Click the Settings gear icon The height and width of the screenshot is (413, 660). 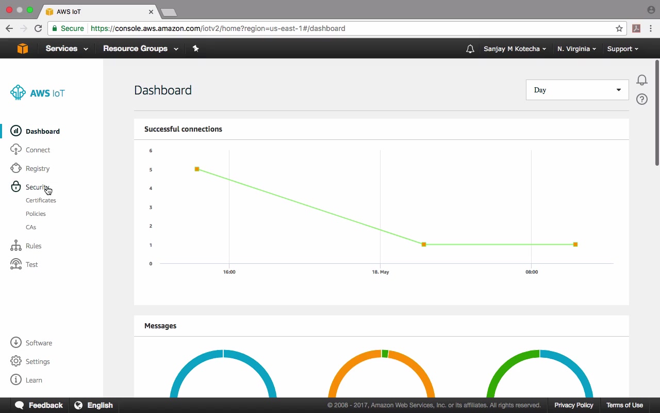click(16, 361)
